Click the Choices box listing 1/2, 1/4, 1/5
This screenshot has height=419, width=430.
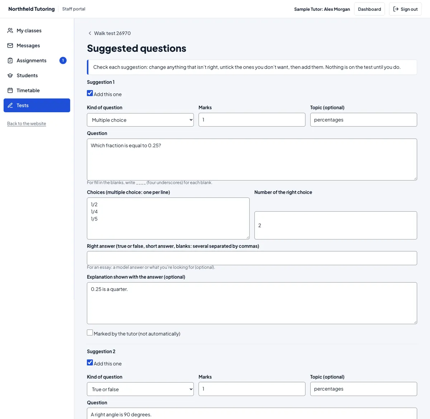[168, 218]
